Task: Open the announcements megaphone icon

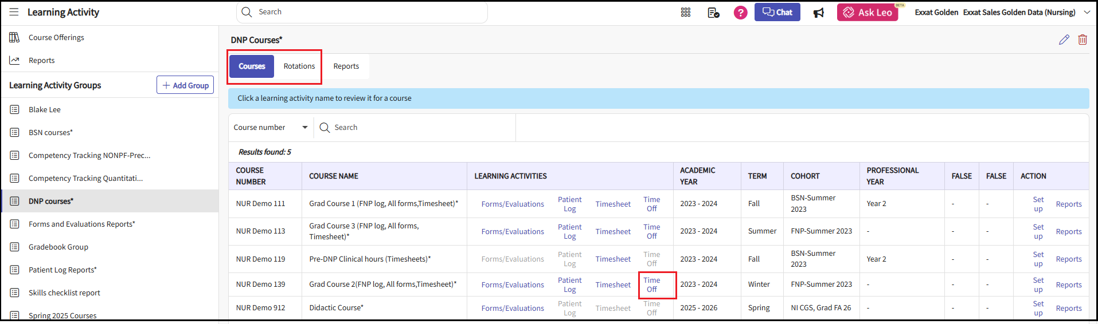Action: (x=819, y=13)
